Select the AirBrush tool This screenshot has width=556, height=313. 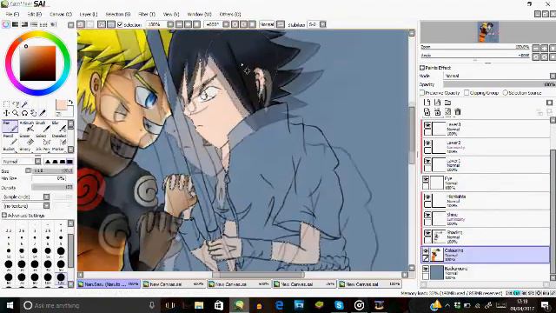27,126
